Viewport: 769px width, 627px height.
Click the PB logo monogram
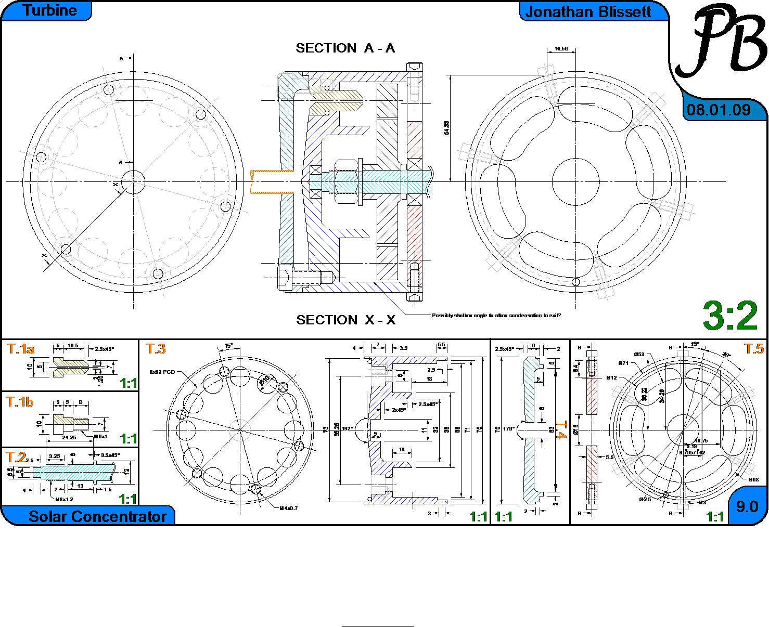(x=728, y=42)
